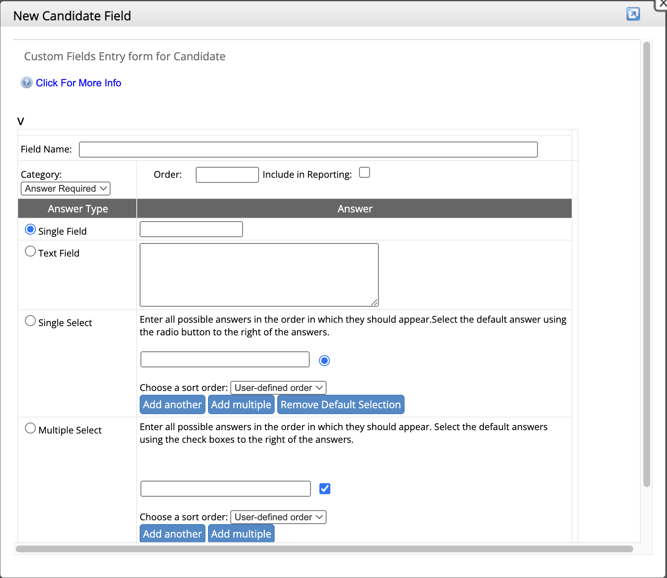Select the Text Field radio button
The image size is (667, 578).
(30, 251)
